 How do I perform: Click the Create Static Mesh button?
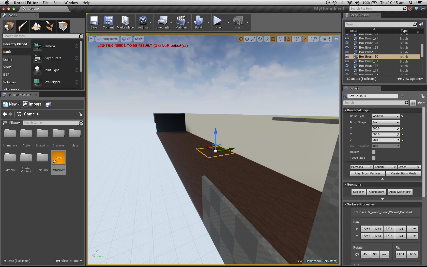[x=403, y=174]
